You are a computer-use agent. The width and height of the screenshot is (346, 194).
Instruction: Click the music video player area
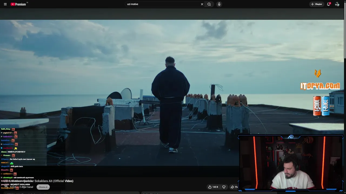coord(172,92)
